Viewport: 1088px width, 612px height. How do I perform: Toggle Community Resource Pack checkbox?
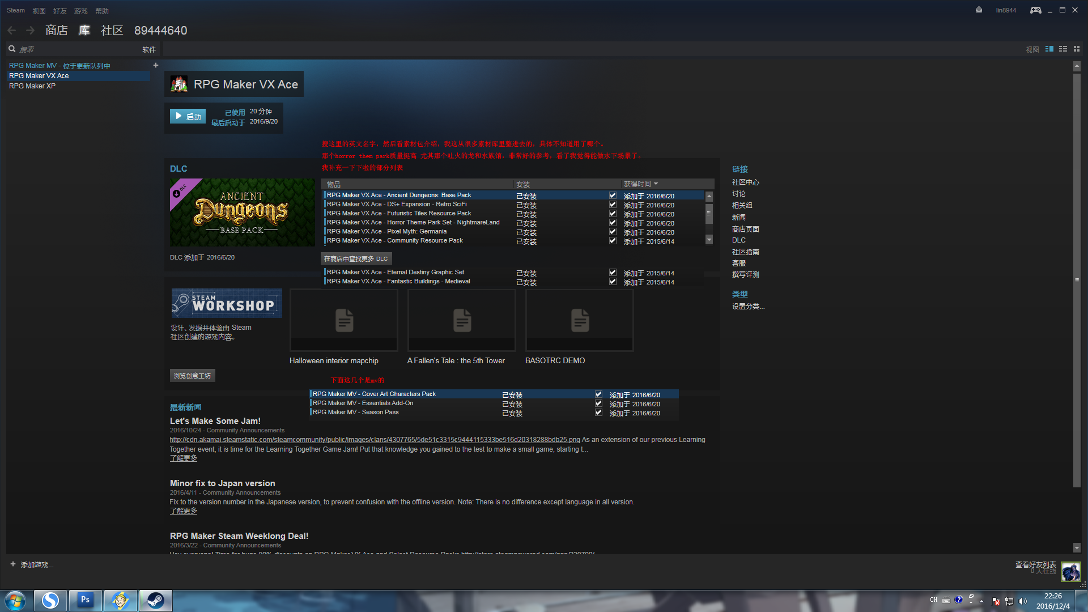coord(613,241)
